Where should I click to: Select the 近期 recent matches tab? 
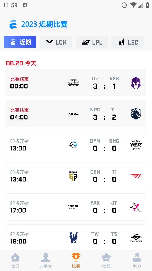[20, 42]
